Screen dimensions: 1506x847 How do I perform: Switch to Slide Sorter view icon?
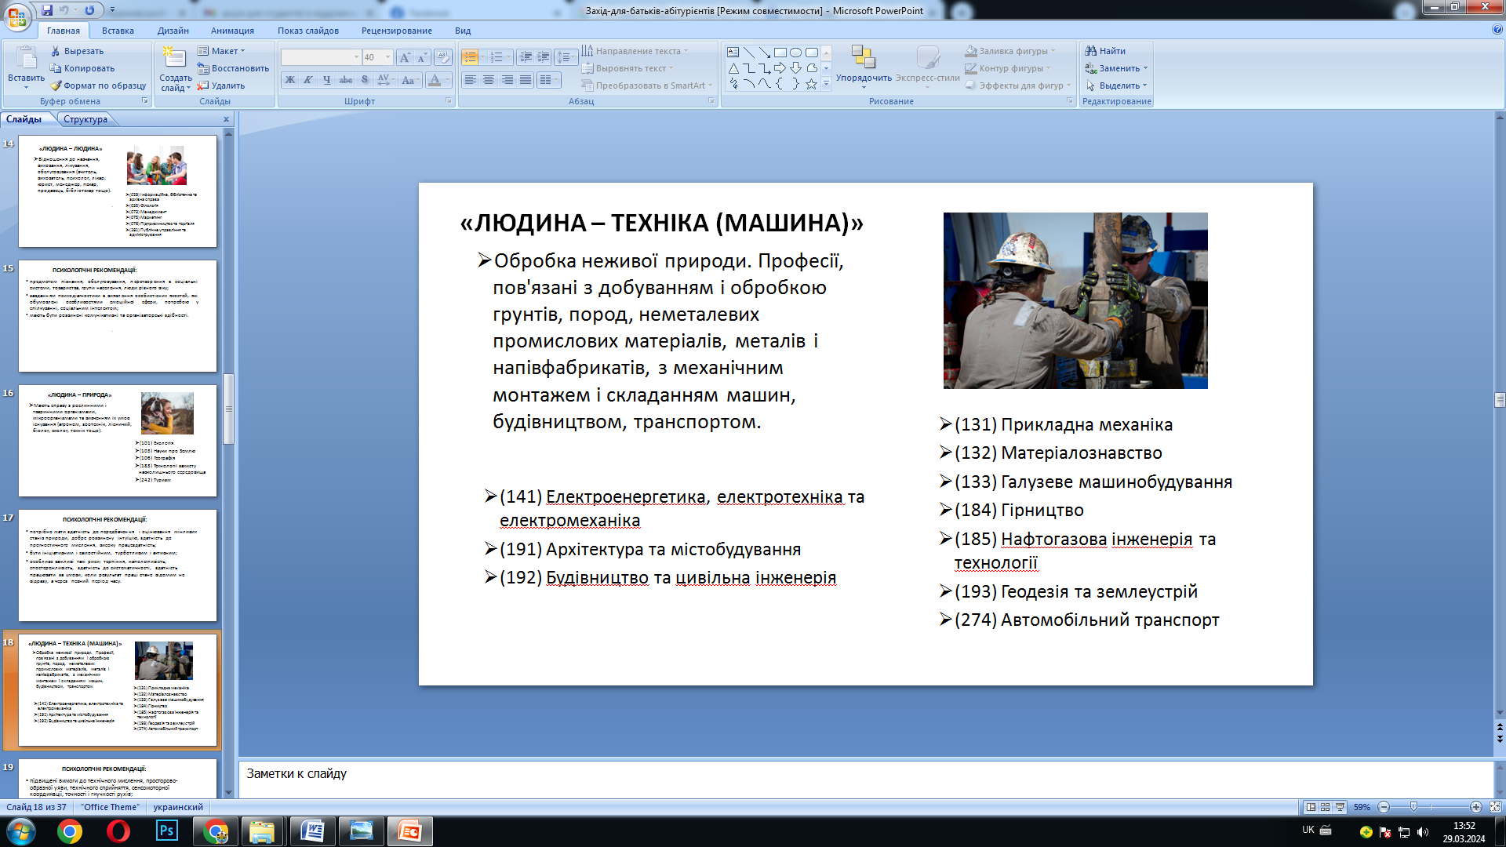[x=1325, y=807]
